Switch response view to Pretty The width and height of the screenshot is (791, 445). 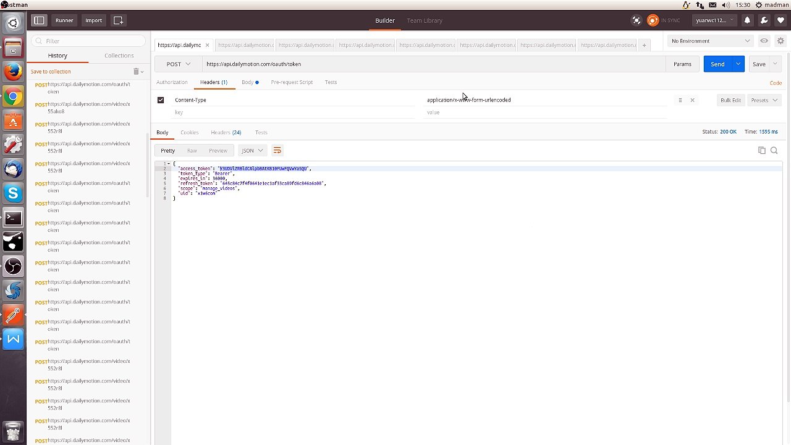[x=167, y=150]
